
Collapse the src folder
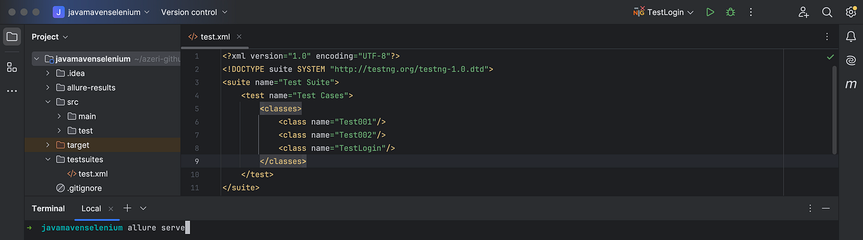click(x=48, y=102)
